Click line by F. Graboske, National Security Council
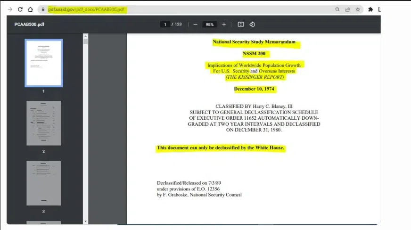Viewport: 411px width, 230px height. pyautogui.click(x=199, y=195)
